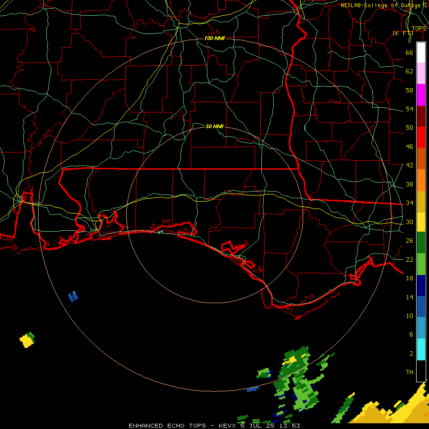The height and width of the screenshot is (429, 429).
Task: Click the legend value '46'
Action: click(x=409, y=147)
